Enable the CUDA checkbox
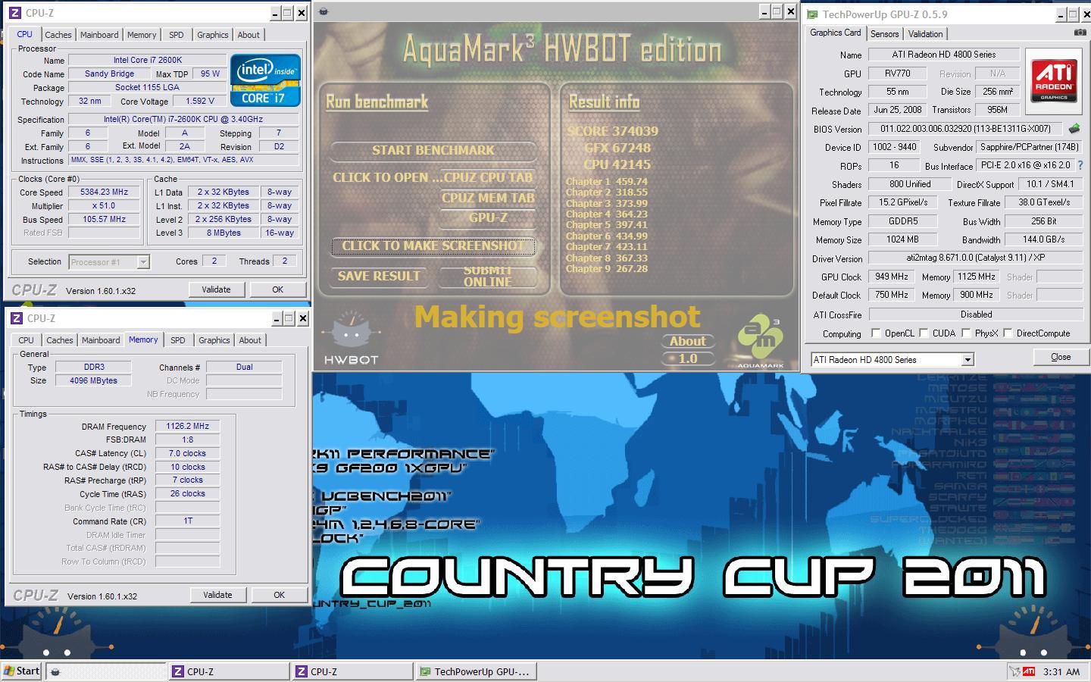 924,333
